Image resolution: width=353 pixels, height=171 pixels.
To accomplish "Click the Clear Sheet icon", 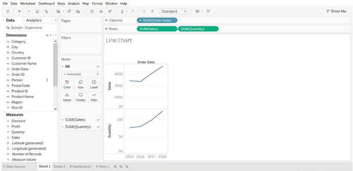I will [x=78, y=11].
